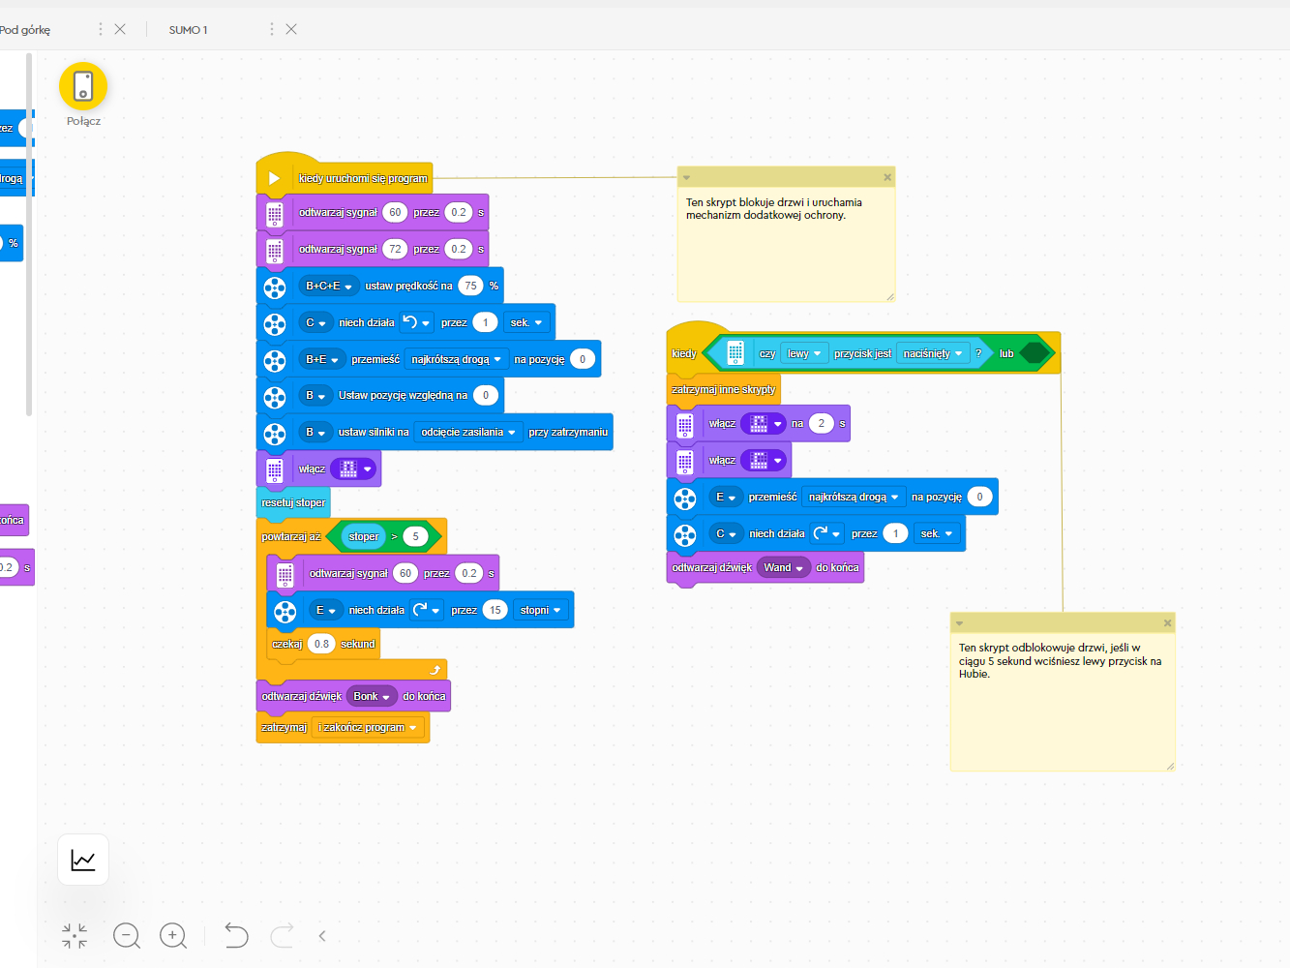
Task: Open motor C dropdown in right script
Action: 726,533
